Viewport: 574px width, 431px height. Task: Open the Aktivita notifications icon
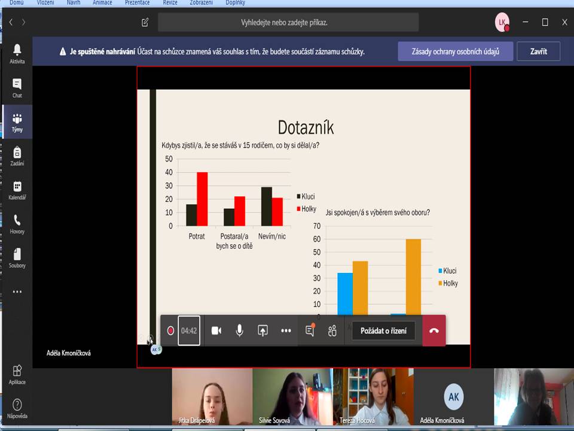[x=17, y=53]
